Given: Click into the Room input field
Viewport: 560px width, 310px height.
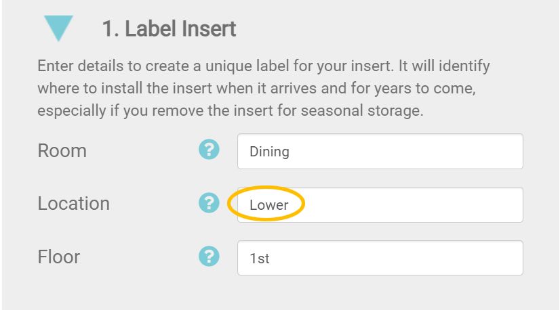Looking at the screenshot, I should 380,151.
